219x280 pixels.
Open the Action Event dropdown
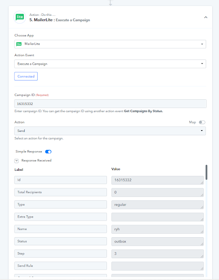pos(110,64)
